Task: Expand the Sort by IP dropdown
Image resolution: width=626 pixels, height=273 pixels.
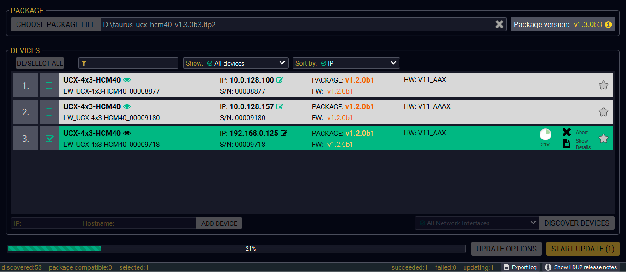Action: pos(346,63)
